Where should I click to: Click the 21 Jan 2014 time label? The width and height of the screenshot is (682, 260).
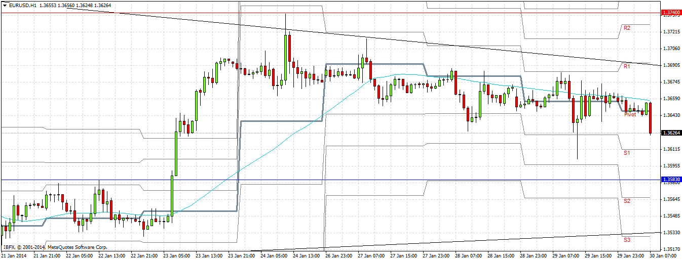tap(14, 256)
